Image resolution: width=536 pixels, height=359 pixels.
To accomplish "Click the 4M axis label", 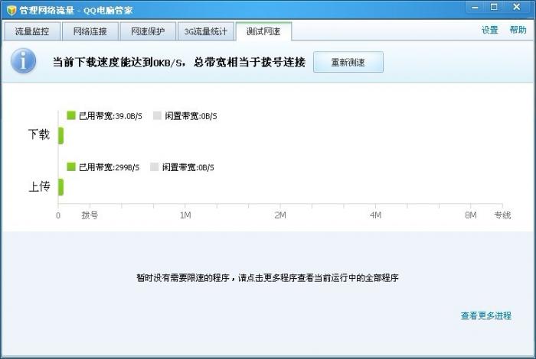I will 376,215.
